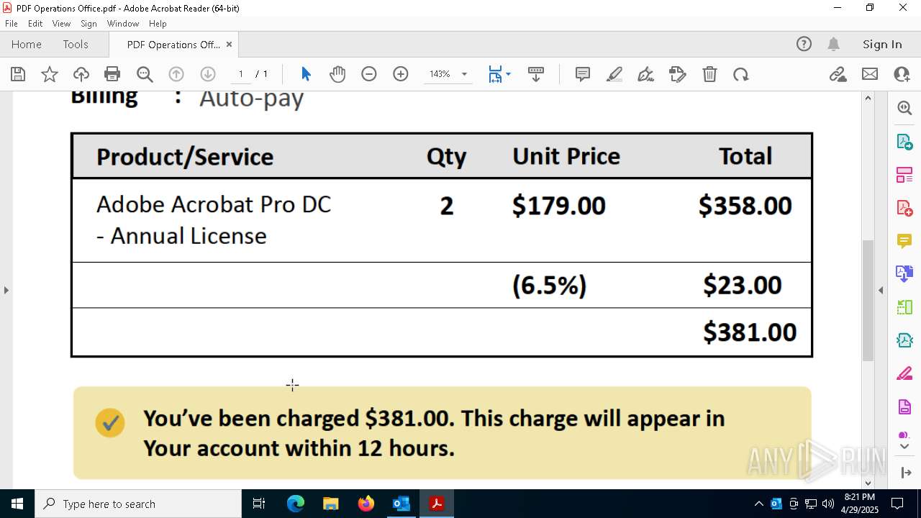This screenshot has height=518, width=921.
Task: Zoom out with the minus circle
Action: tap(369, 74)
